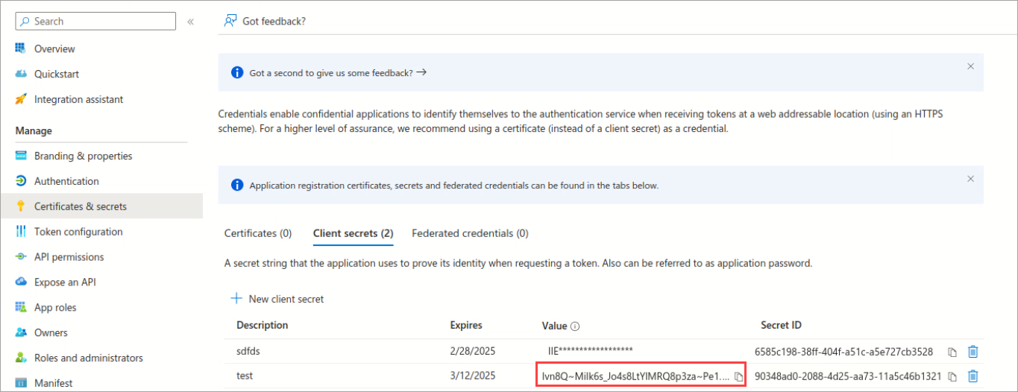Switch to the Certificates (0) tab
Viewport: 1018px width, 392px height.
click(x=258, y=233)
